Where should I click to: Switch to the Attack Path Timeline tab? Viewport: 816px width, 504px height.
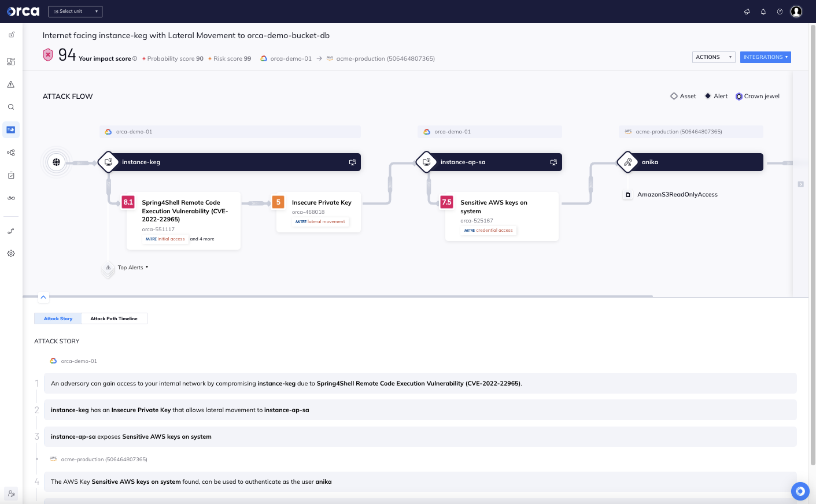tap(114, 318)
